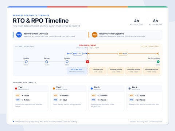Click the Service restored label

(154, 58)
